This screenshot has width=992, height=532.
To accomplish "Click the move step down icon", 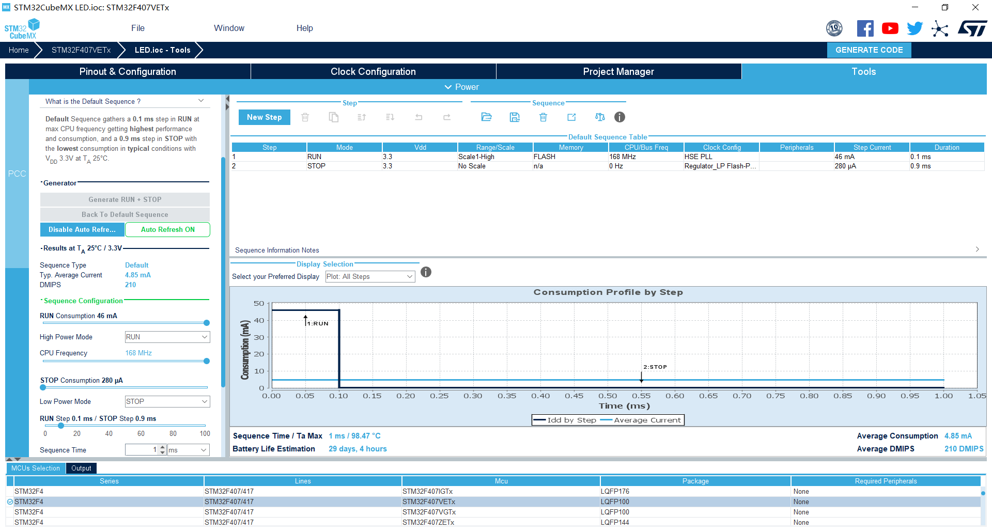I will pyautogui.click(x=390, y=117).
